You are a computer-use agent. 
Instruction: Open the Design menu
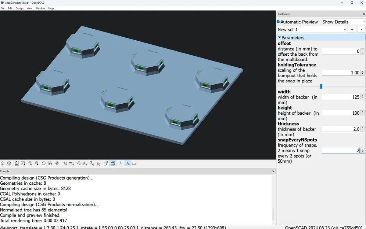pyautogui.click(x=19, y=8)
